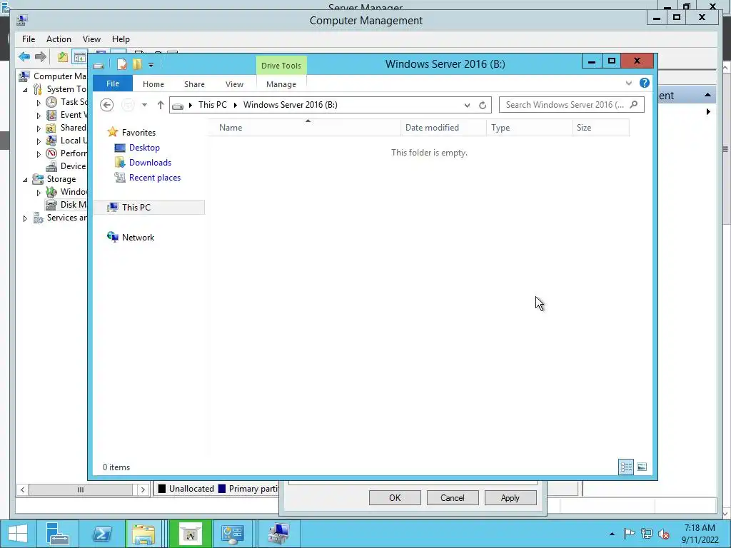Image resolution: width=731 pixels, height=548 pixels.
Task: Sort by Date modified column header
Action: [x=443, y=128]
